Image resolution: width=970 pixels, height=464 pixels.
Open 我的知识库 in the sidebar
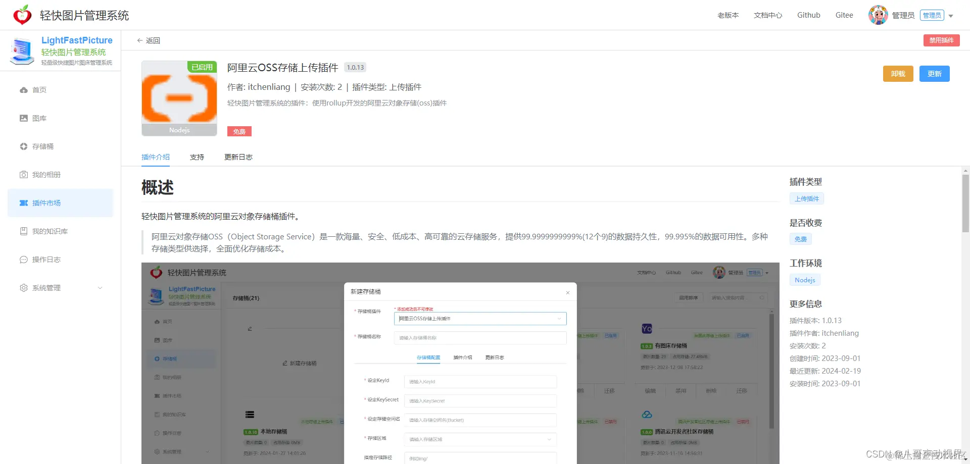tap(60, 231)
